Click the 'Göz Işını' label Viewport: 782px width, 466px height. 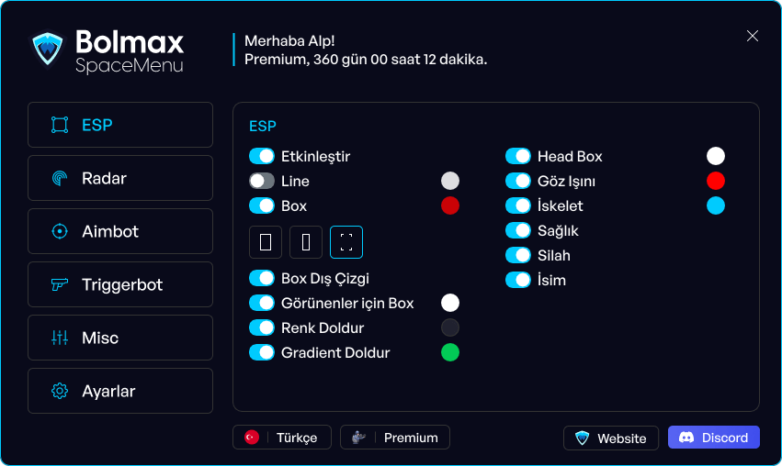566,182
